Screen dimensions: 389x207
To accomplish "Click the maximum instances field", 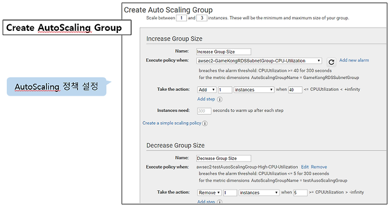I will [x=202, y=18].
